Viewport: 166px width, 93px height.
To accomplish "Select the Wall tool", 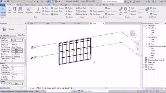I will [10, 10].
